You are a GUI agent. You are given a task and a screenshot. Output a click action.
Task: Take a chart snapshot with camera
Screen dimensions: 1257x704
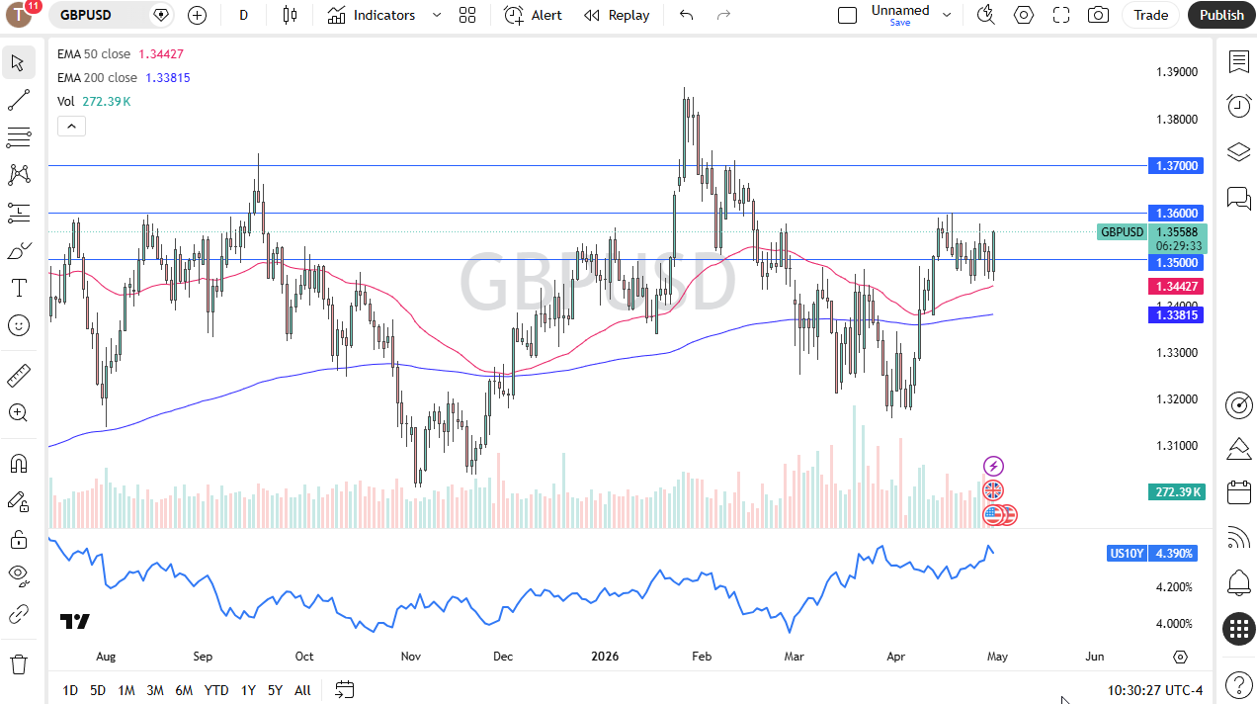pos(1098,15)
